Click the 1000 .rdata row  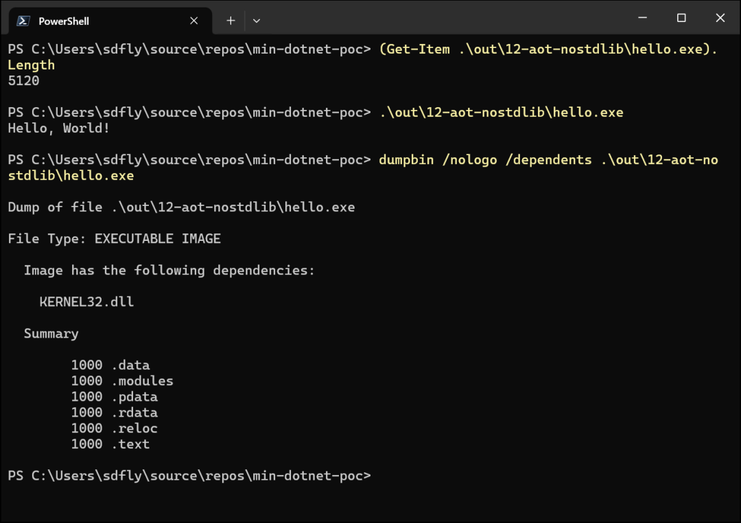115,412
